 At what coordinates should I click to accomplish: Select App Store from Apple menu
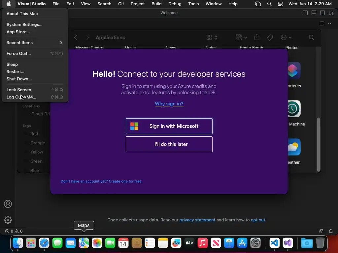[x=35, y=32]
